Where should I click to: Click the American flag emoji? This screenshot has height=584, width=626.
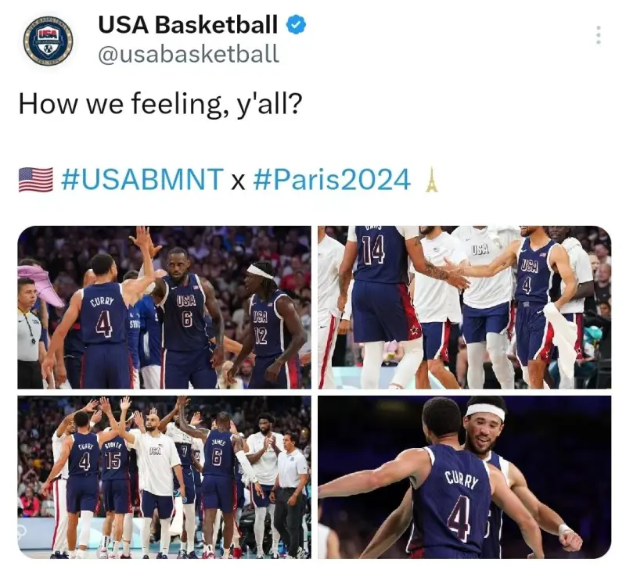[35, 180]
